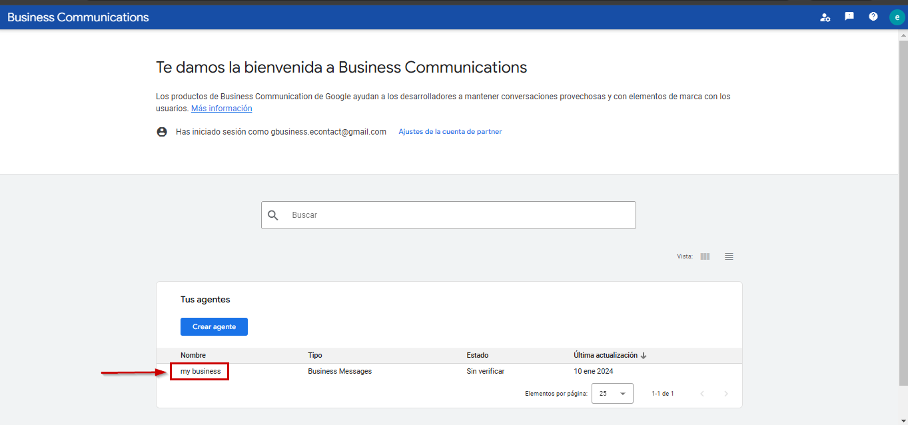Switch to card grid view
The height and width of the screenshot is (425, 908).
(x=705, y=256)
